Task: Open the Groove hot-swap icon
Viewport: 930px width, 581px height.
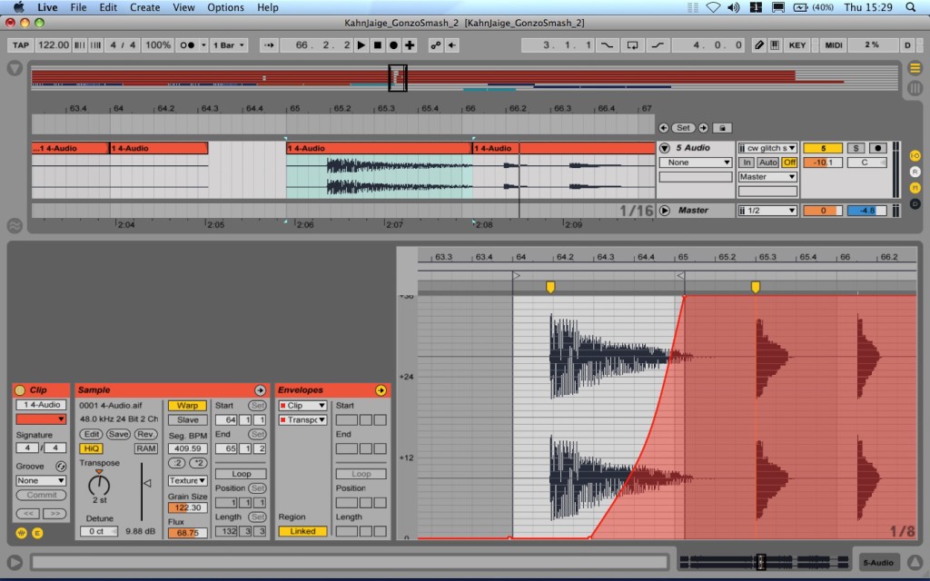Action: (x=61, y=466)
